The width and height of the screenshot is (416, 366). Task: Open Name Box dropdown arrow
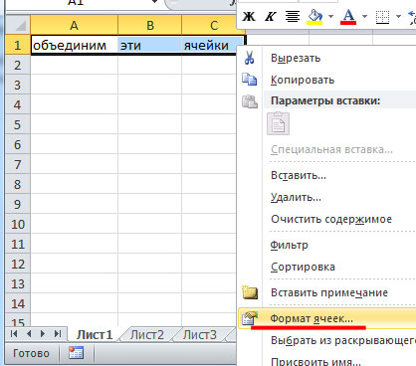(x=154, y=2)
